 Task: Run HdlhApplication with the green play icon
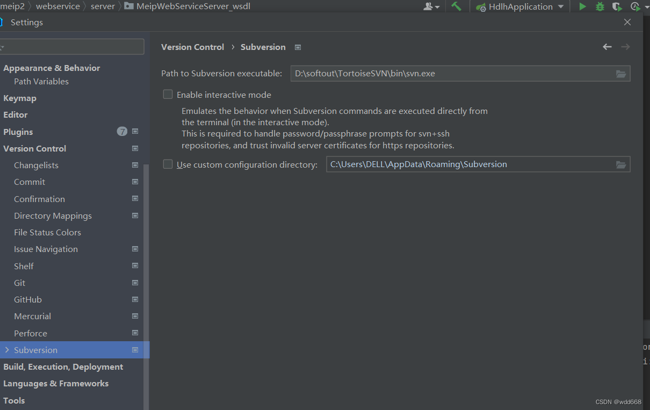pyautogui.click(x=582, y=6)
